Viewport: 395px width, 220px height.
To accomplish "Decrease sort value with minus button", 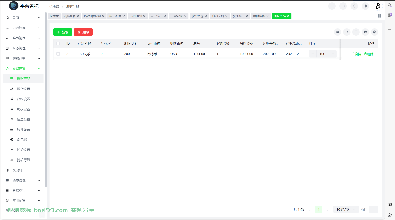I will click(x=313, y=54).
